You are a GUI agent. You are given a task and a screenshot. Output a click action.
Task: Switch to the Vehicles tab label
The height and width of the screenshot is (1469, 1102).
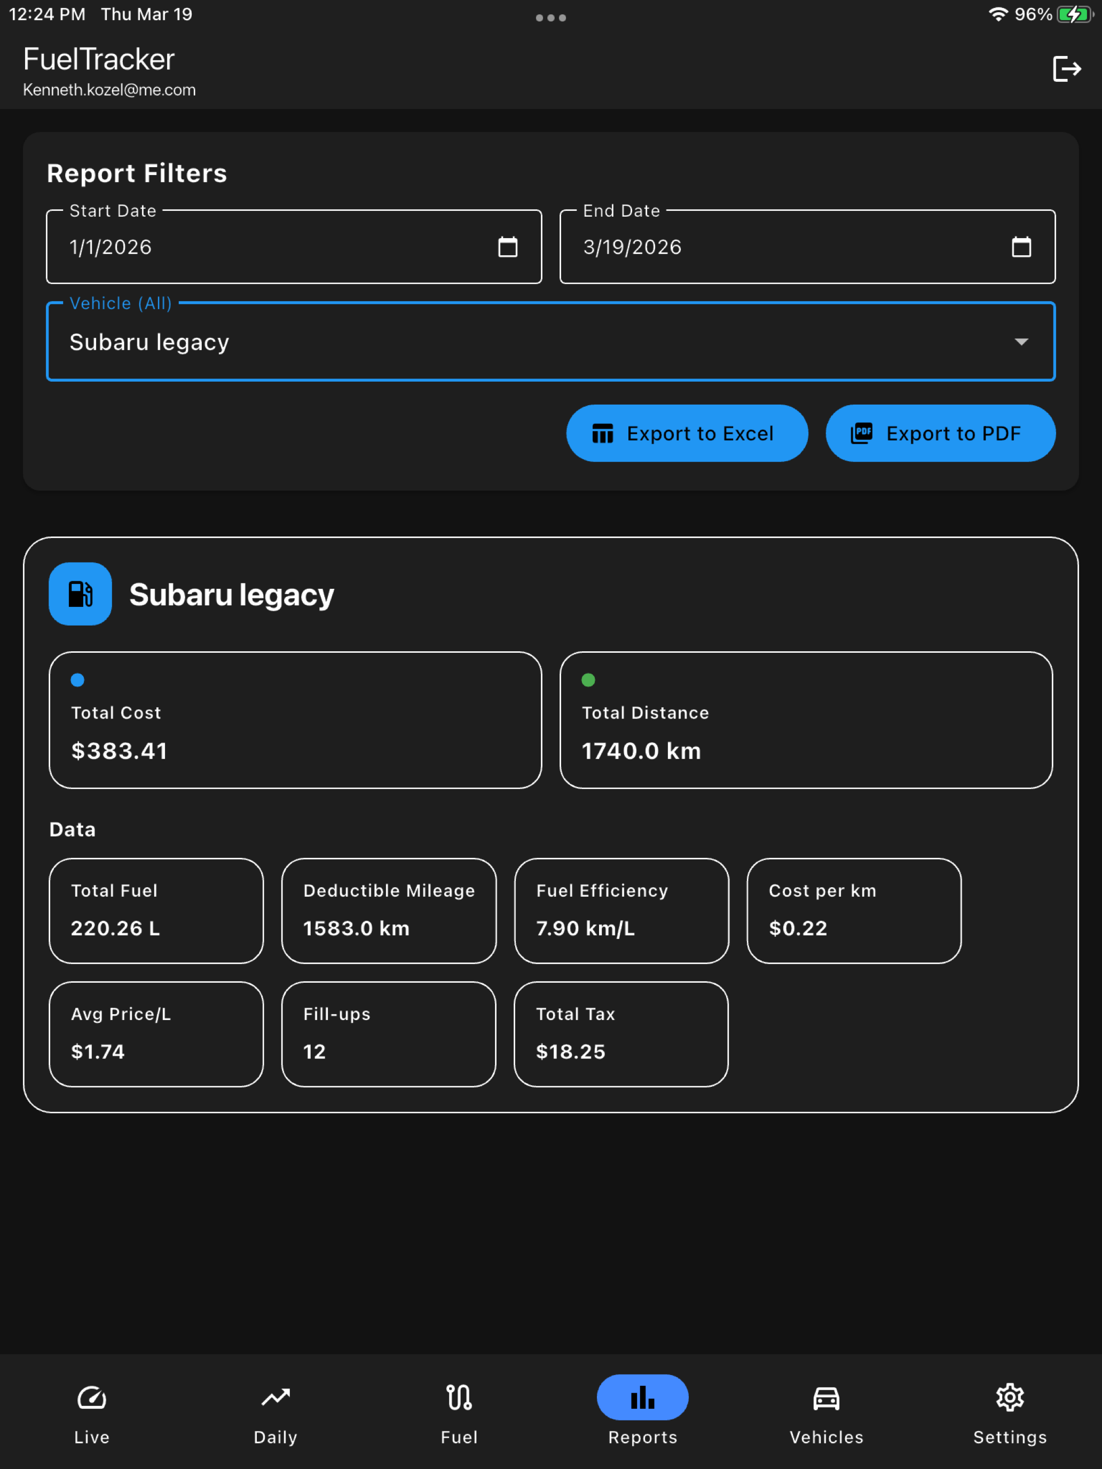826,1437
